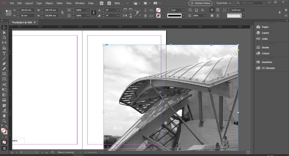Click the Rotate 90° anti-clockwise icon
Viewport: 289px width, 156px height.
[x=131, y=10]
